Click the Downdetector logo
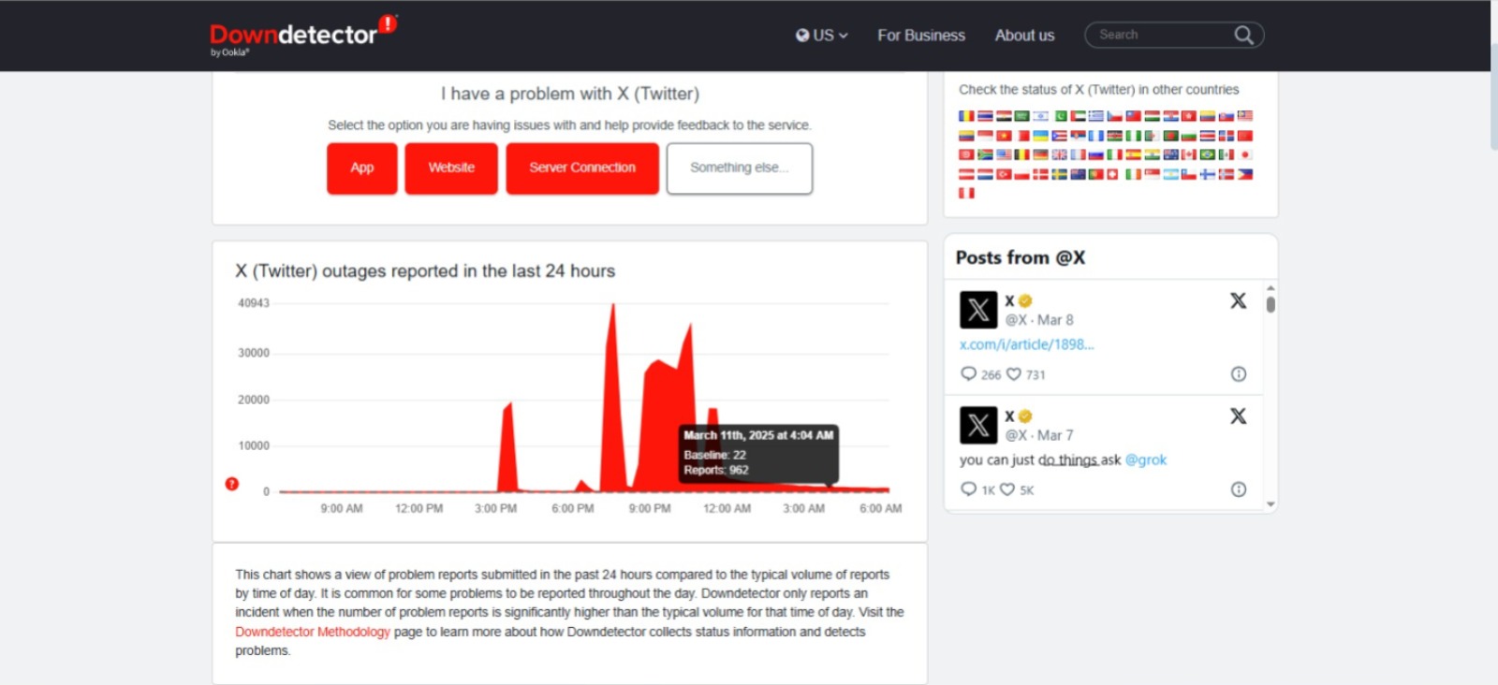Image resolution: width=1498 pixels, height=685 pixels. click(x=302, y=36)
